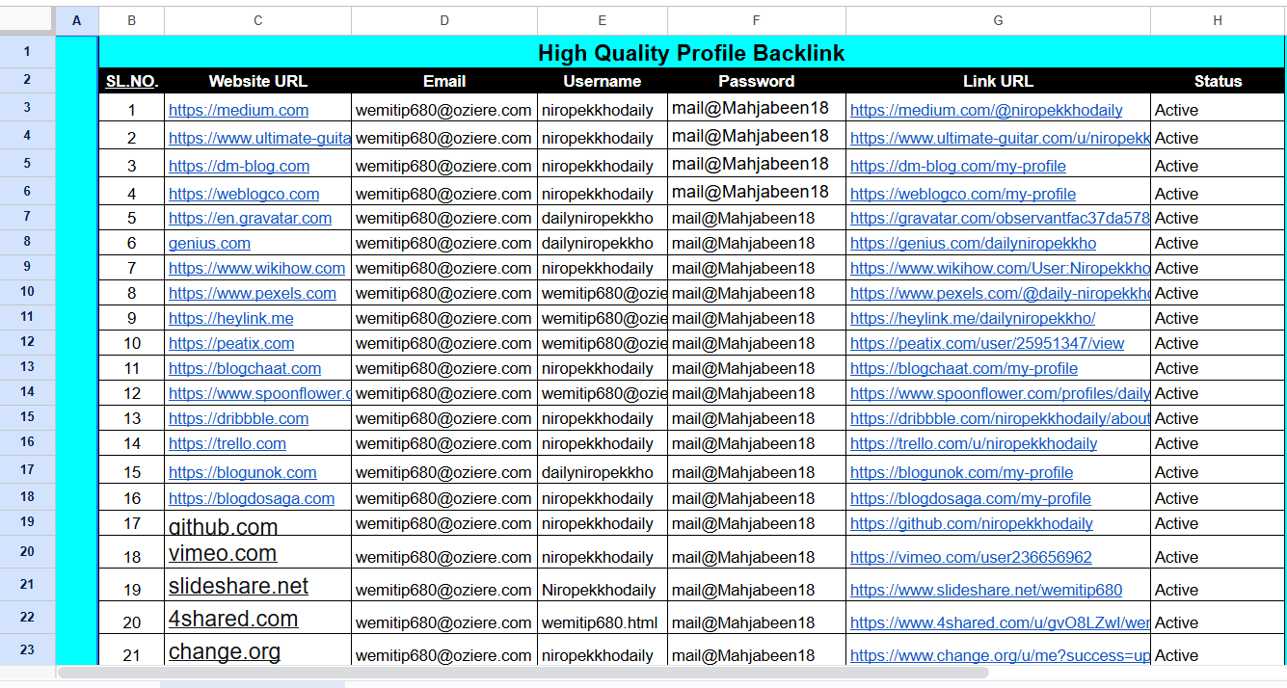1287x688 pixels.
Task: Select email cell in serial 5 row
Action: click(x=444, y=218)
